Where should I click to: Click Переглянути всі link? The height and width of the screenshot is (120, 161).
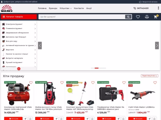click(150, 76)
